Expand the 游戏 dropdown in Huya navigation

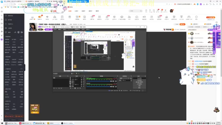point(90,11)
